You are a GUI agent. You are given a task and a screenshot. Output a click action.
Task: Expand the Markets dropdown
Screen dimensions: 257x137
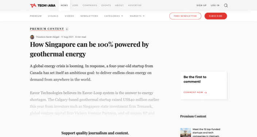[x=137, y=16]
